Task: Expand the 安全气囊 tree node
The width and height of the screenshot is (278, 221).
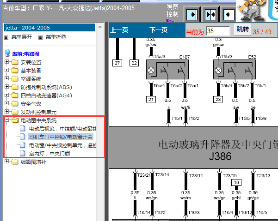Action: (x=7, y=103)
